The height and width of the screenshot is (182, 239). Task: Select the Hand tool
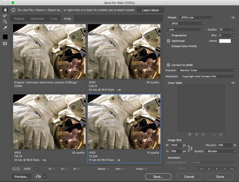coord(5,10)
